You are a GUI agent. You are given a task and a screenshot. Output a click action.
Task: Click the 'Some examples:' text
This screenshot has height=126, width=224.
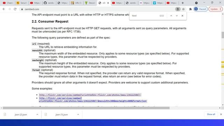tap(42, 89)
